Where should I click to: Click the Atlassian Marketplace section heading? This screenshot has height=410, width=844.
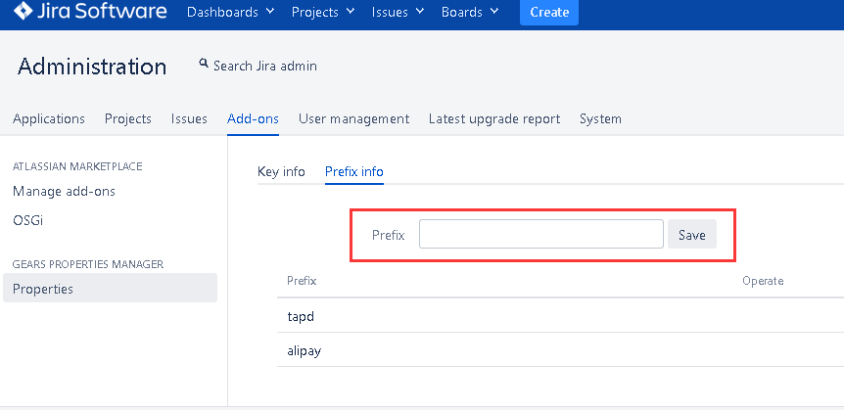pos(77,166)
